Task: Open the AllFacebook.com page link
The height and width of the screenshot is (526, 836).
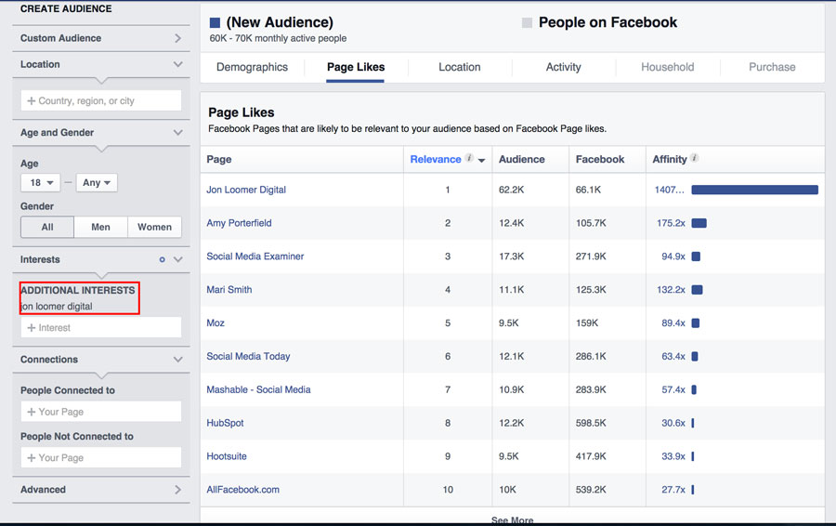Action: pyautogui.click(x=242, y=490)
